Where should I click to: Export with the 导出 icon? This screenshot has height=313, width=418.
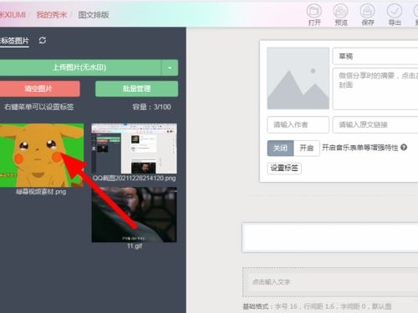click(395, 14)
